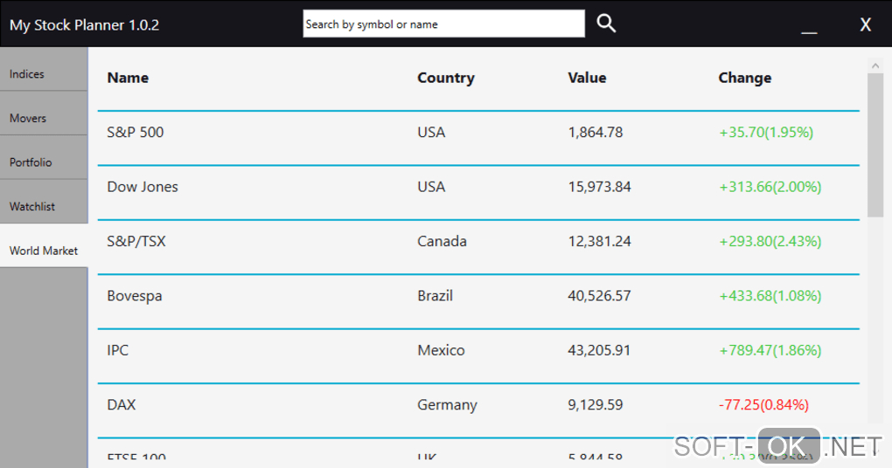Switch to the Movers tab

pos(44,118)
